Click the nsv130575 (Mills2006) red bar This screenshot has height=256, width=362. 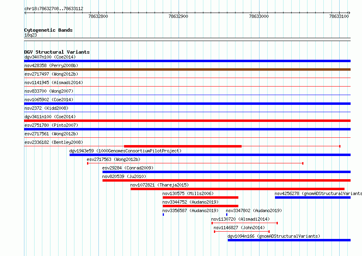tap(201, 197)
